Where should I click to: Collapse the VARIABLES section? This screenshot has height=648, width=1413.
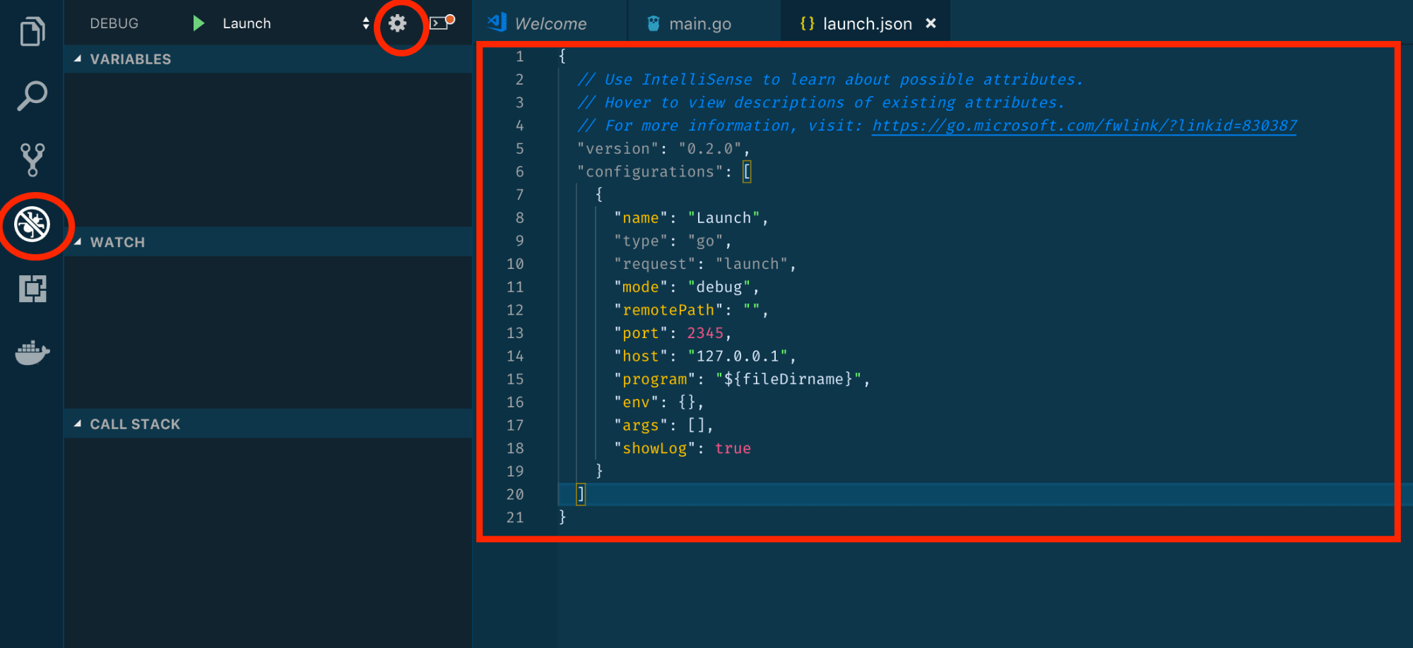[78, 59]
